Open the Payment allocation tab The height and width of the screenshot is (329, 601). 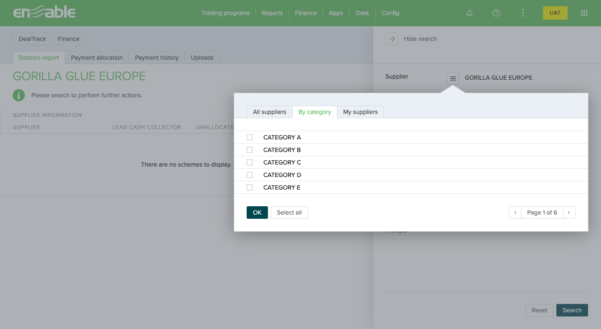coord(97,58)
